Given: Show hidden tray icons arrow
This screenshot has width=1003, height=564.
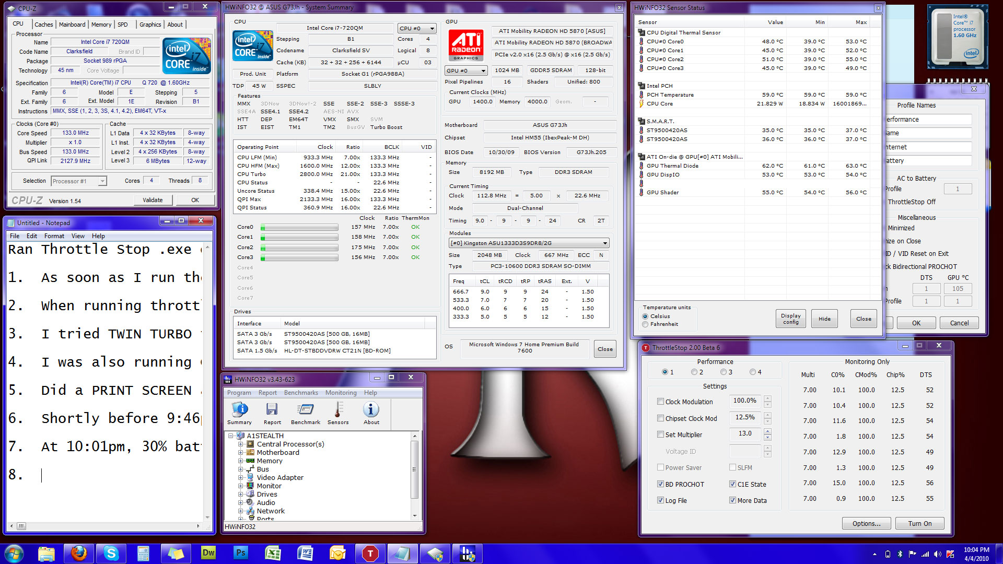Looking at the screenshot, I should [x=874, y=554].
